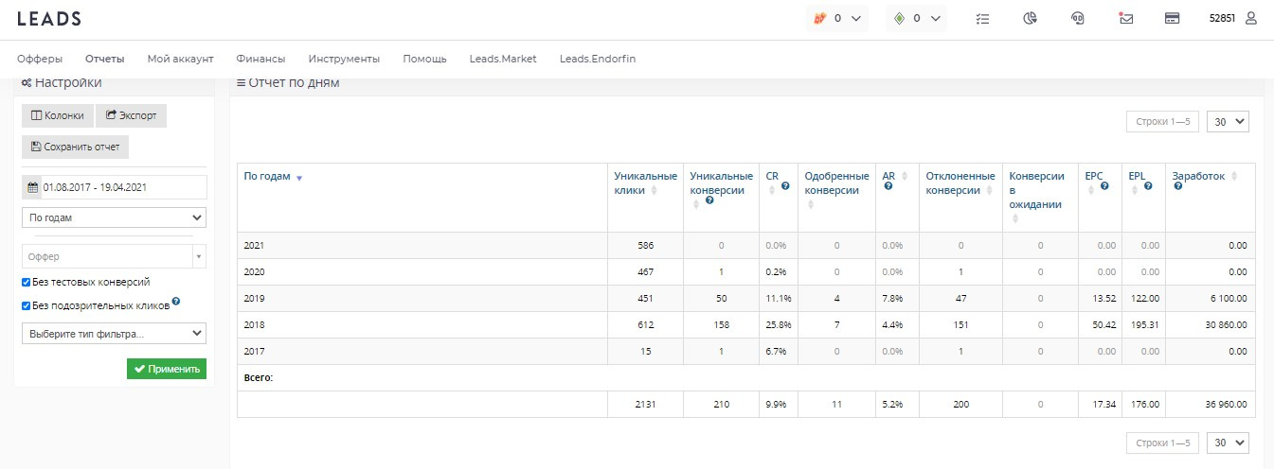The image size is (1274, 469).
Task: Toggle 'Без подозрительных кликов' checkbox
Action: (27, 305)
